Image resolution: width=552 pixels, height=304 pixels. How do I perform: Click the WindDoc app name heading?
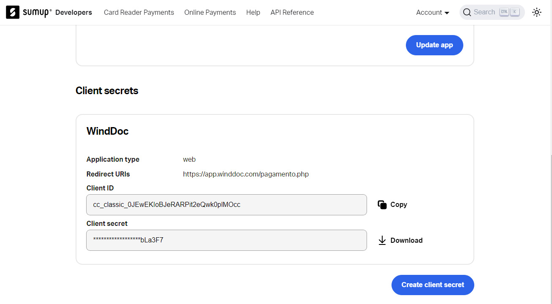(107, 131)
